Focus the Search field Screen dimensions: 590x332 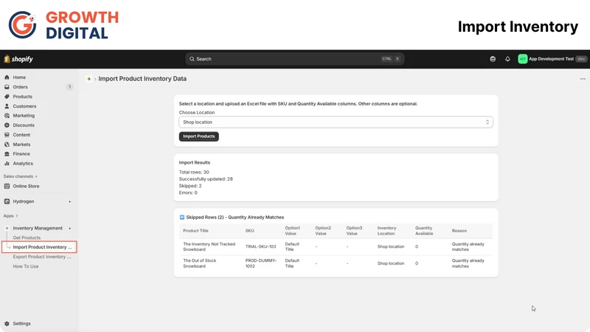coord(294,59)
